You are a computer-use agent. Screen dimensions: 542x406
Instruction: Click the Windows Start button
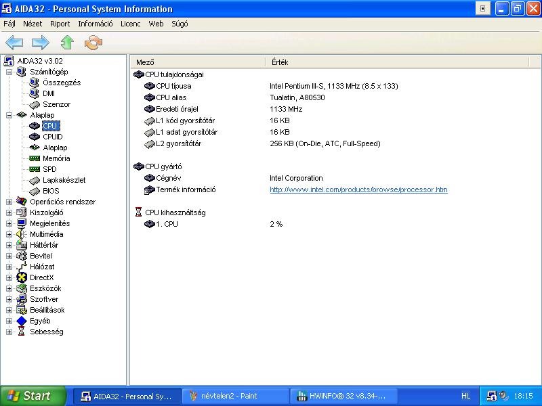pyautogui.click(x=33, y=396)
